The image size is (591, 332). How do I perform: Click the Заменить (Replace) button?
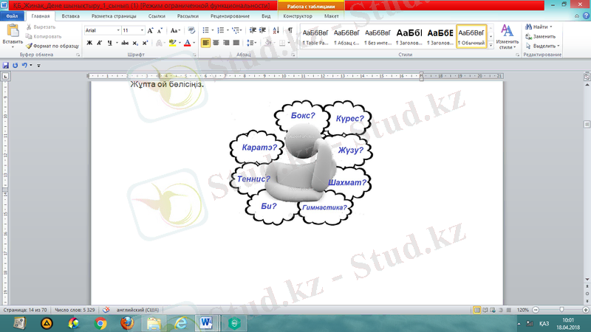point(543,36)
